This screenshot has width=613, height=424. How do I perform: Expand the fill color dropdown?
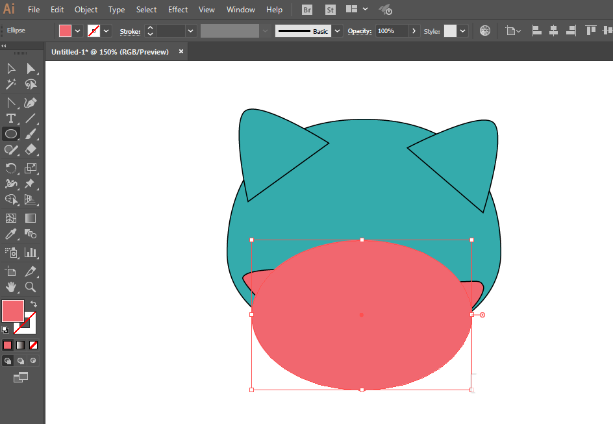[77, 31]
